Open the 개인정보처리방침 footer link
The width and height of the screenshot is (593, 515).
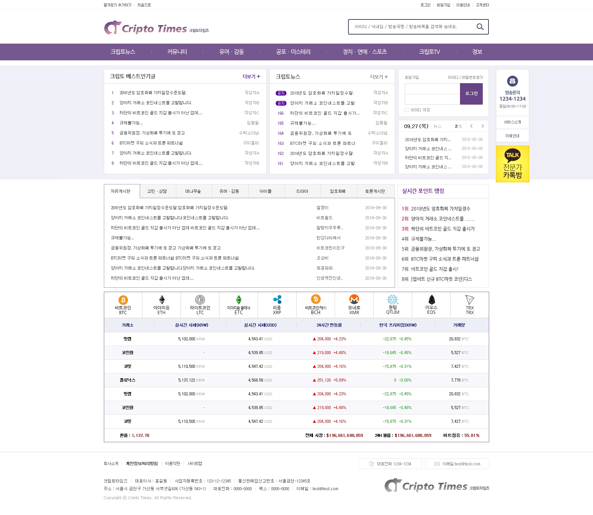click(x=142, y=463)
